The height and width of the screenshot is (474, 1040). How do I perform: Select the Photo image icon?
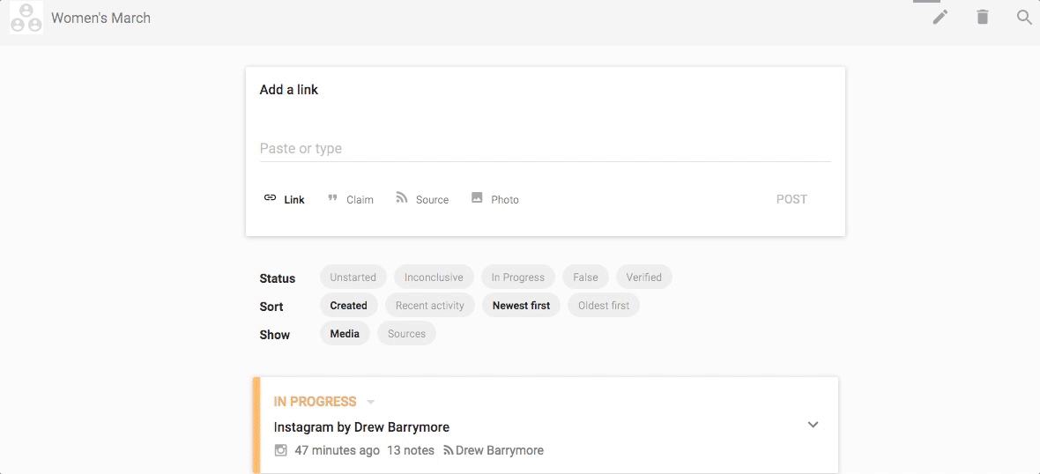pyautogui.click(x=477, y=197)
